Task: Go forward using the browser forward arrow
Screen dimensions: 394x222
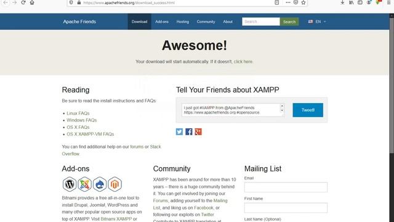Action: click(14, 2)
